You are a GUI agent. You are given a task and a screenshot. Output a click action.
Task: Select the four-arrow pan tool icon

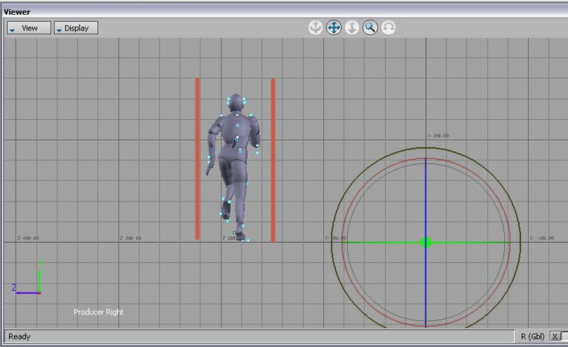pyautogui.click(x=334, y=28)
